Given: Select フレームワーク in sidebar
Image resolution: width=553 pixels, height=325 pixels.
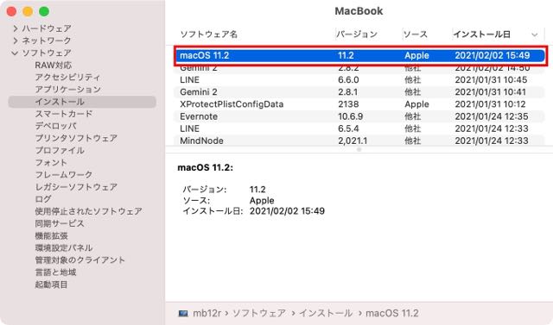Looking at the screenshot, I should coord(63,174).
